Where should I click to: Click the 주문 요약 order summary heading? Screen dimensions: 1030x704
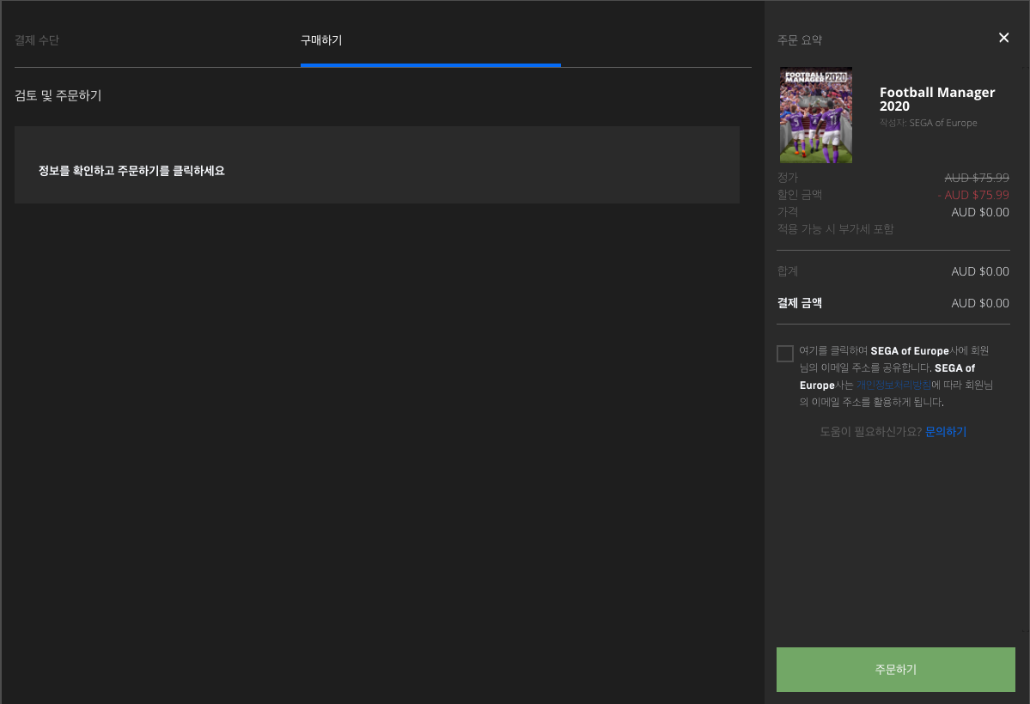coord(800,40)
